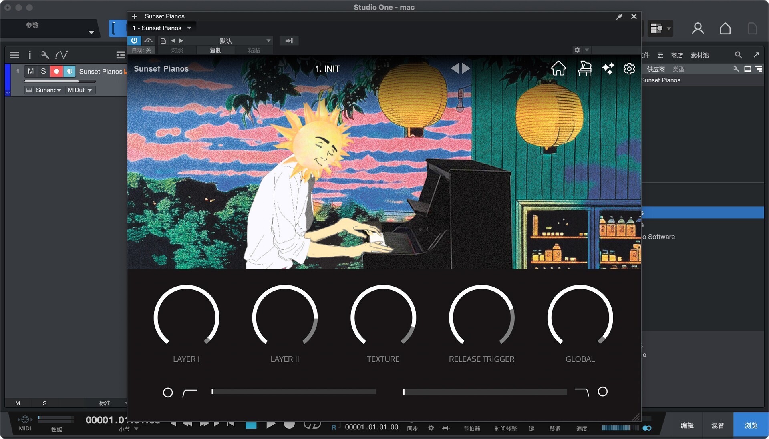Screen dimensions: 769x439
Task: Select previous plugin preset small left arrow
Action: [173, 41]
